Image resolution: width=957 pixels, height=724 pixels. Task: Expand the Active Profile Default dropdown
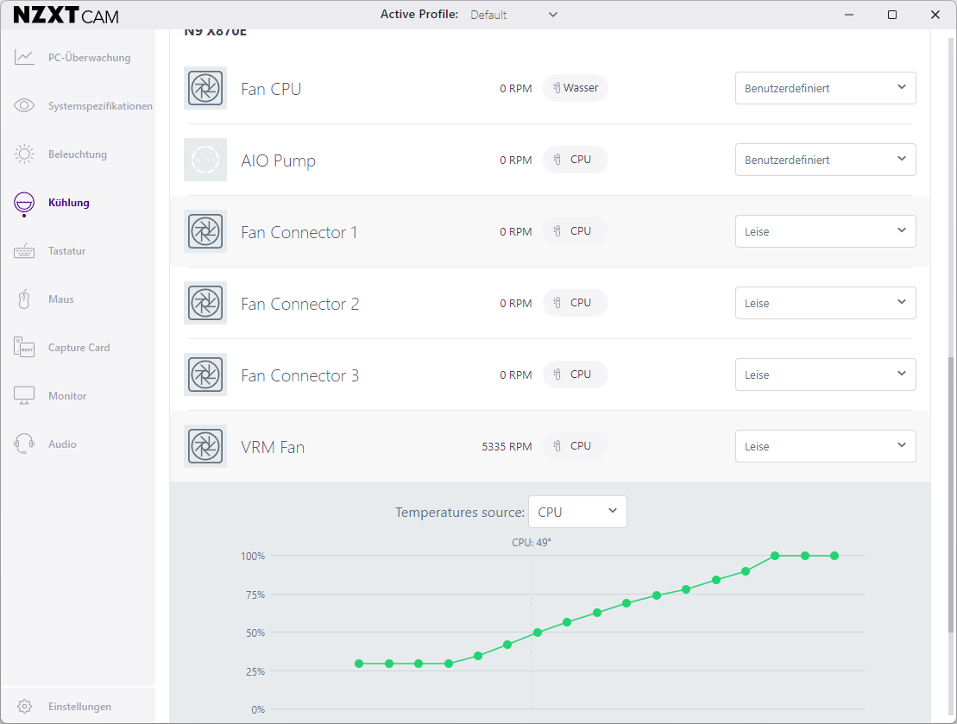coord(514,15)
